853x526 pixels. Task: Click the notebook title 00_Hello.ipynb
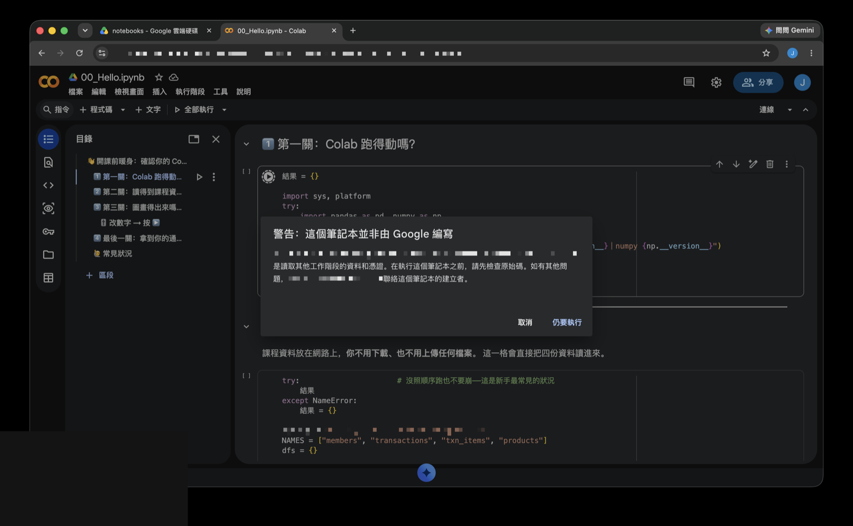(112, 77)
